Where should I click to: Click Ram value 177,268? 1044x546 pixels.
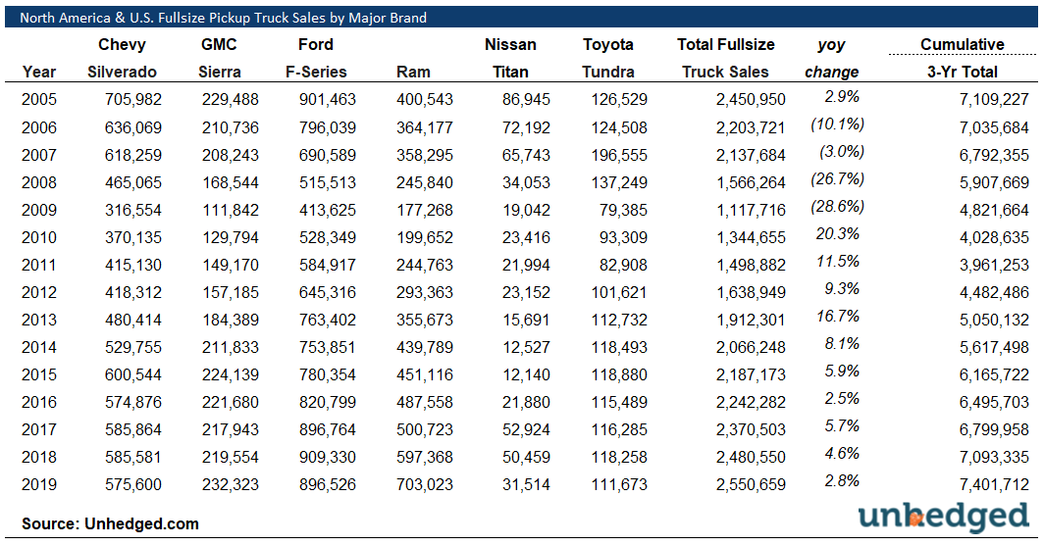425,210
